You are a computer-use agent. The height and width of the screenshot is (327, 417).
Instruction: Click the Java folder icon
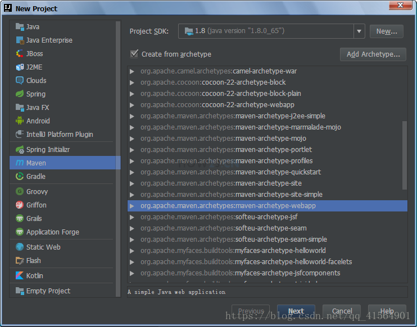(20, 27)
